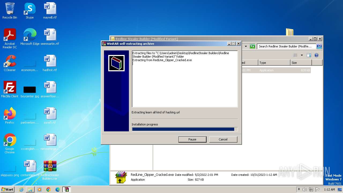The image size is (343, 193).
Task: Switch to WinRAR SFX taskbar item
Action: (66, 190)
